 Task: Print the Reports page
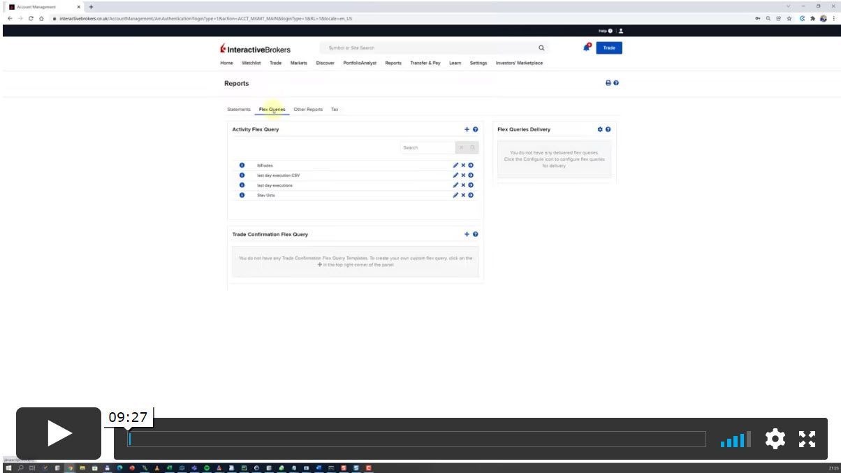tap(608, 83)
